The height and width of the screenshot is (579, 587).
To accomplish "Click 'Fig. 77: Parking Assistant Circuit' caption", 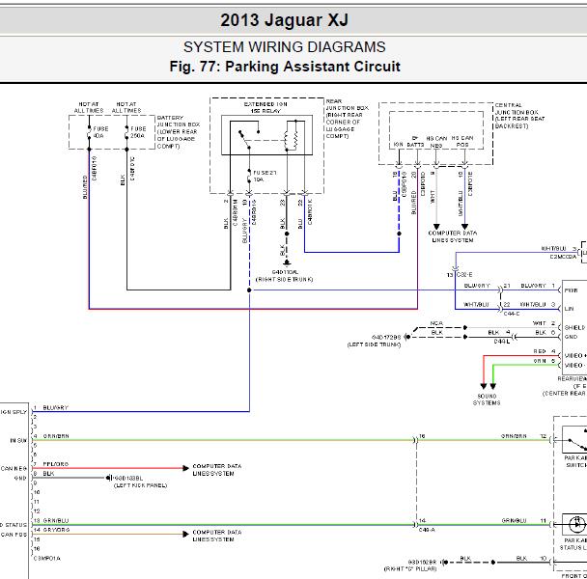I will (x=285, y=67).
